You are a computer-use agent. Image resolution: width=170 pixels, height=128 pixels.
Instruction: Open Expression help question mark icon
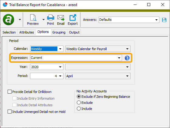coord(127,58)
